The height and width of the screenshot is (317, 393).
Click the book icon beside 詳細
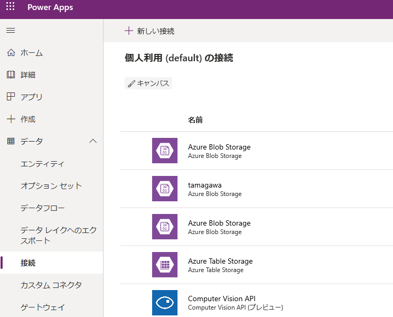click(11, 74)
